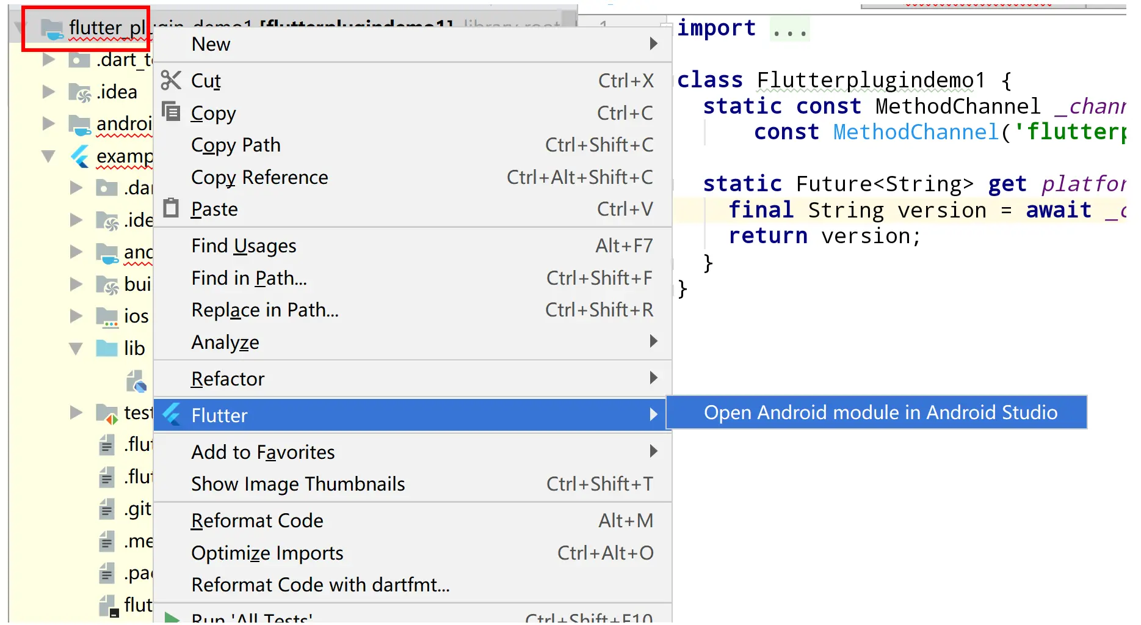This screenshot has height=625, width=1141.
Task: Choose Copy Path from the context menu
Action: tap(413, 145)
